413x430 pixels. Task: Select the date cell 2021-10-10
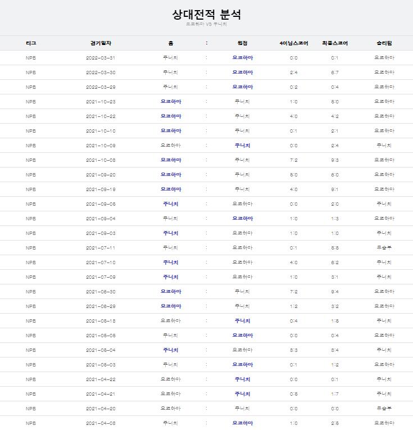coord(101,131)
